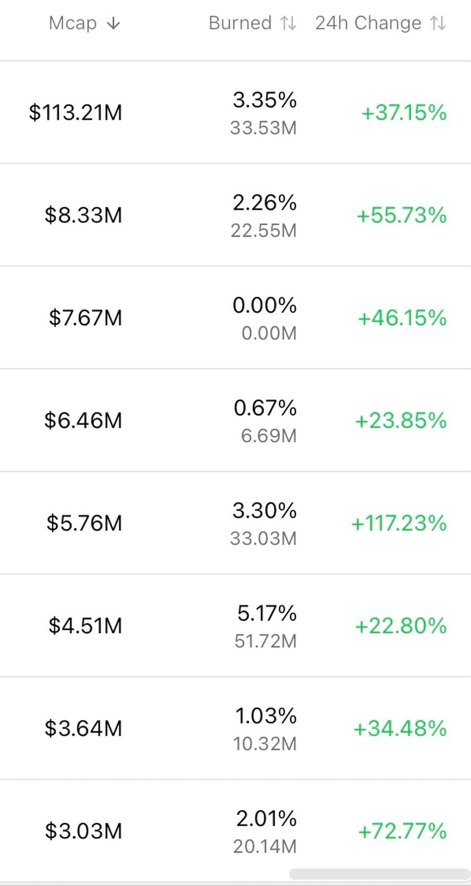Click the +72.77% change figure
The image size is (471, 886).
pos(402,831)
